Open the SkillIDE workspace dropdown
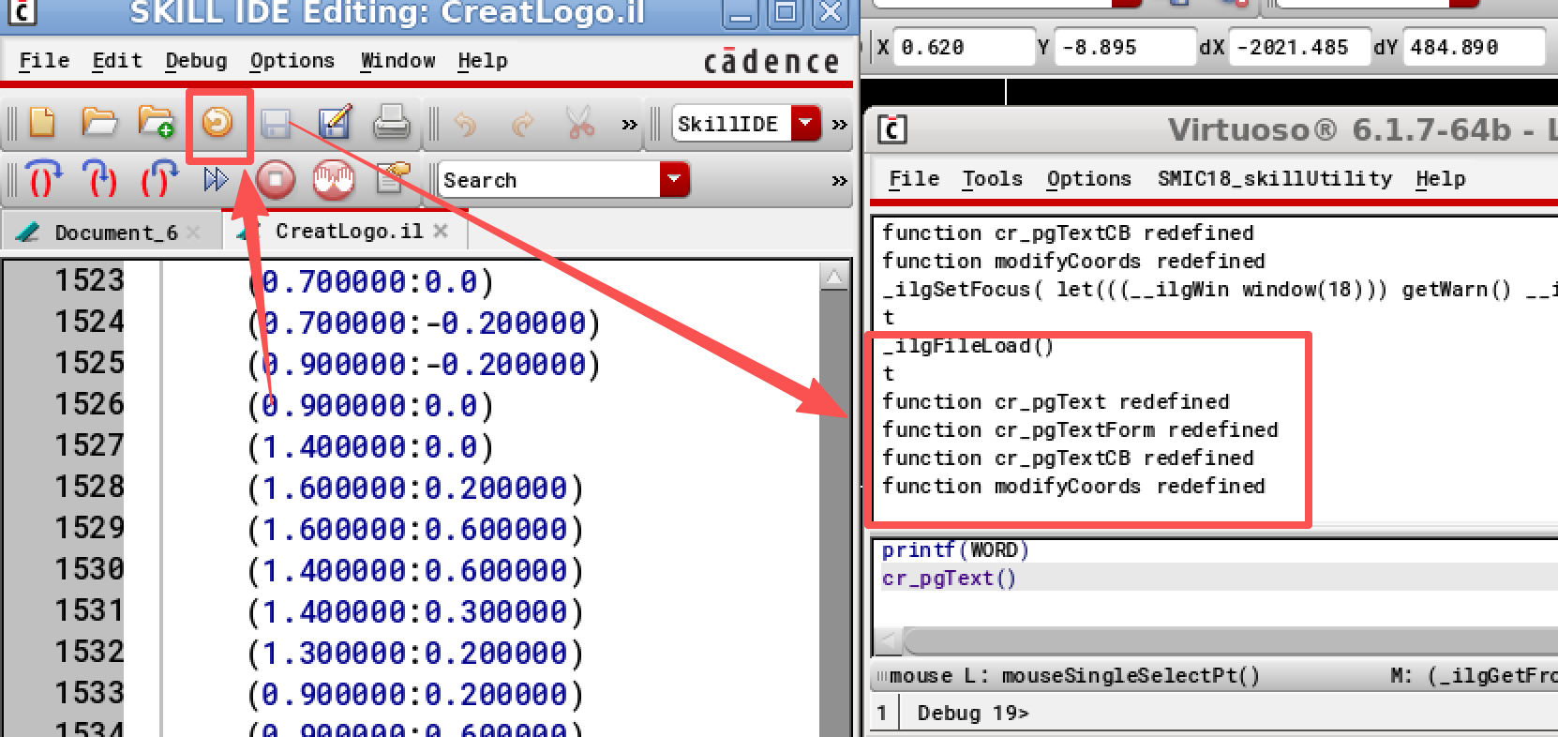The width and height of the screenshot is (1558, 737). [x=806, y=123]
